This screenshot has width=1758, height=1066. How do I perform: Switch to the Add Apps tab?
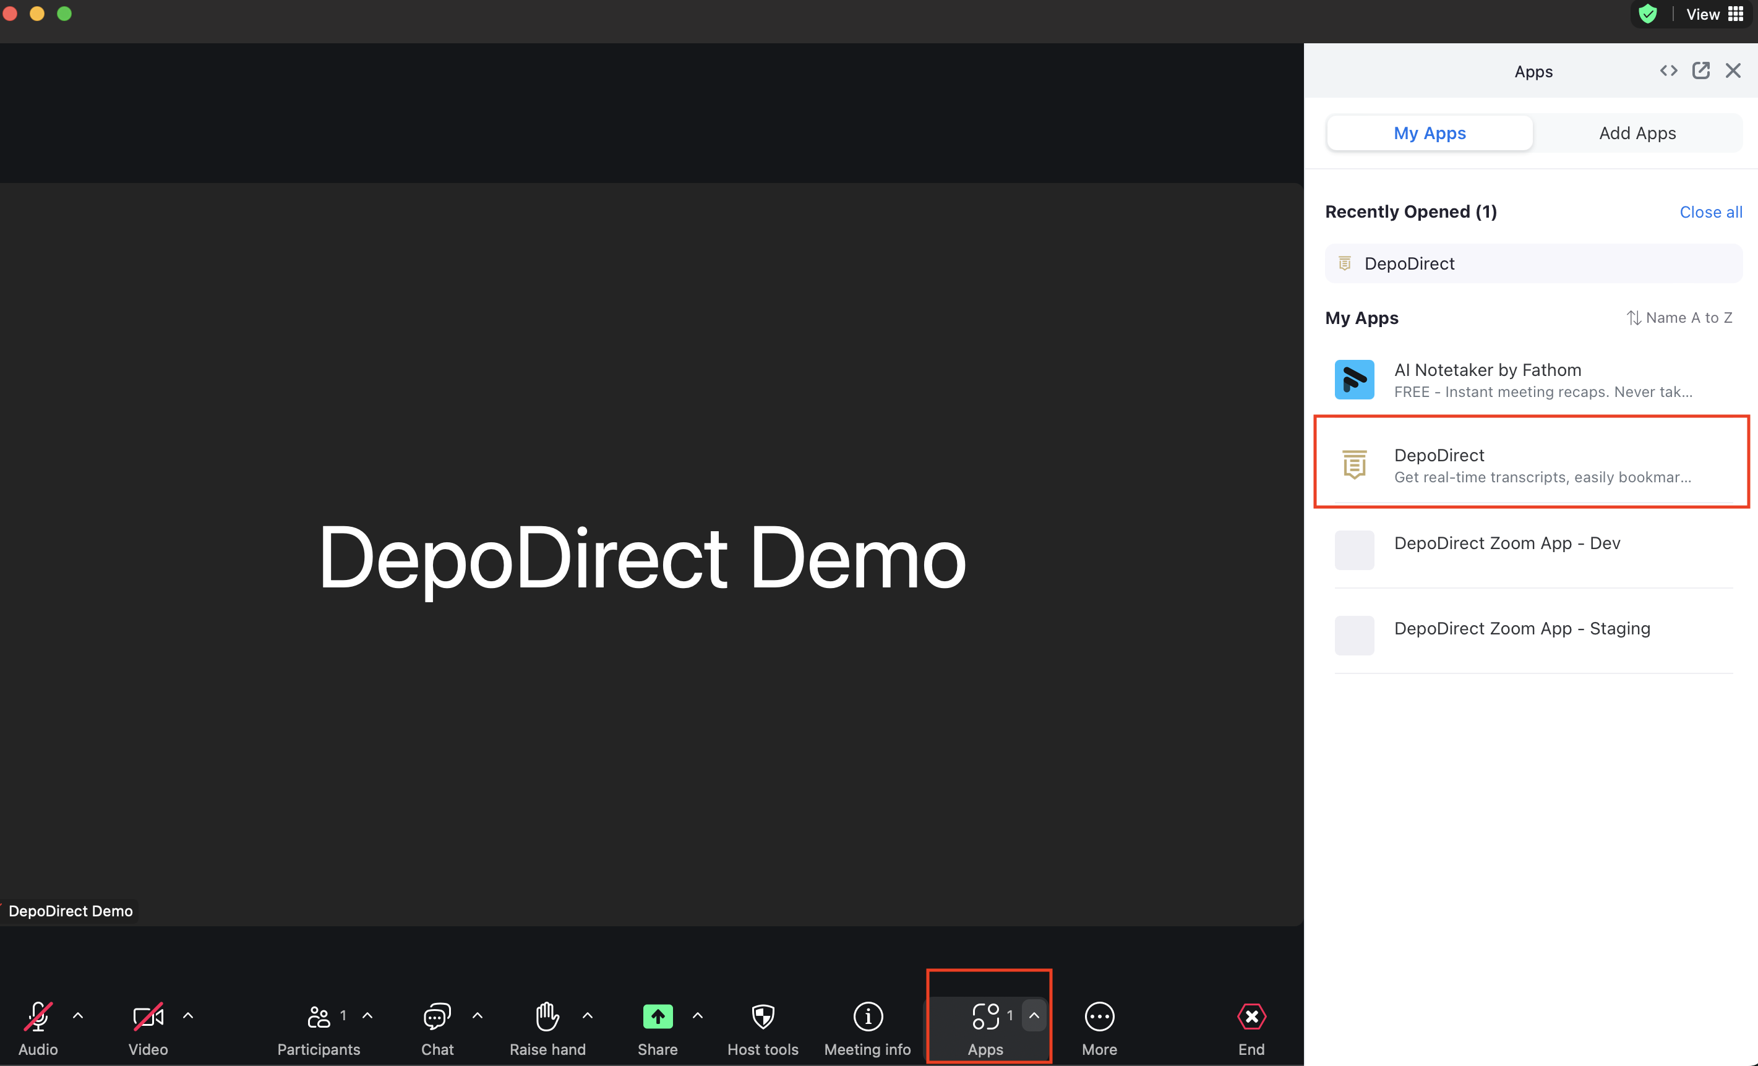[1637, 134]
